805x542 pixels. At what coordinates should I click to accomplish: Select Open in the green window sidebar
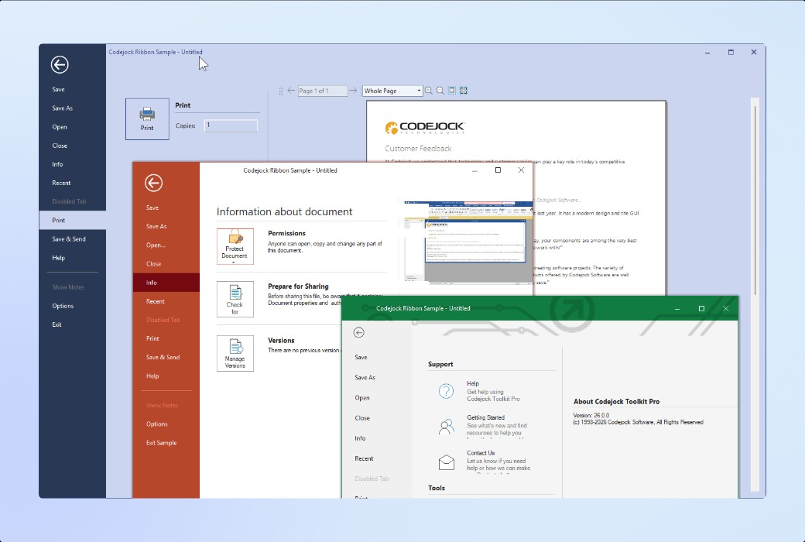378,398
